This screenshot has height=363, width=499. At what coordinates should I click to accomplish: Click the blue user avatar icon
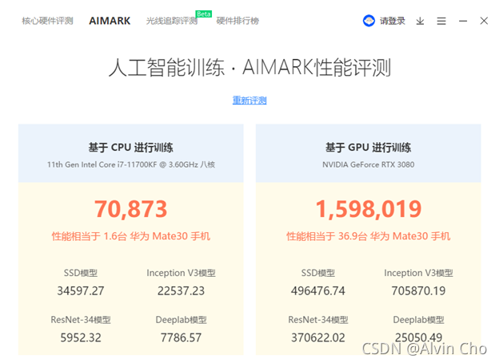pos(369,21)
